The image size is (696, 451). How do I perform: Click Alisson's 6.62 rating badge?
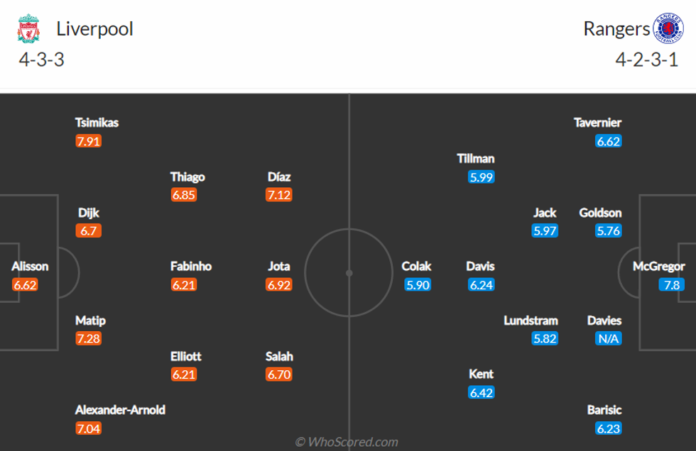24,285
